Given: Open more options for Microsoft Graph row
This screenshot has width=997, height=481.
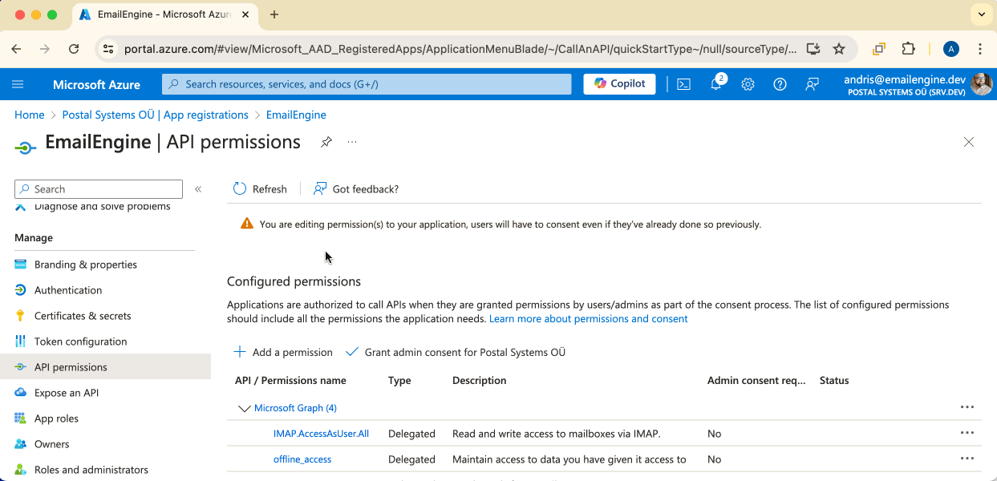Looking at the screenshot, I should click(x=967, y=407).
